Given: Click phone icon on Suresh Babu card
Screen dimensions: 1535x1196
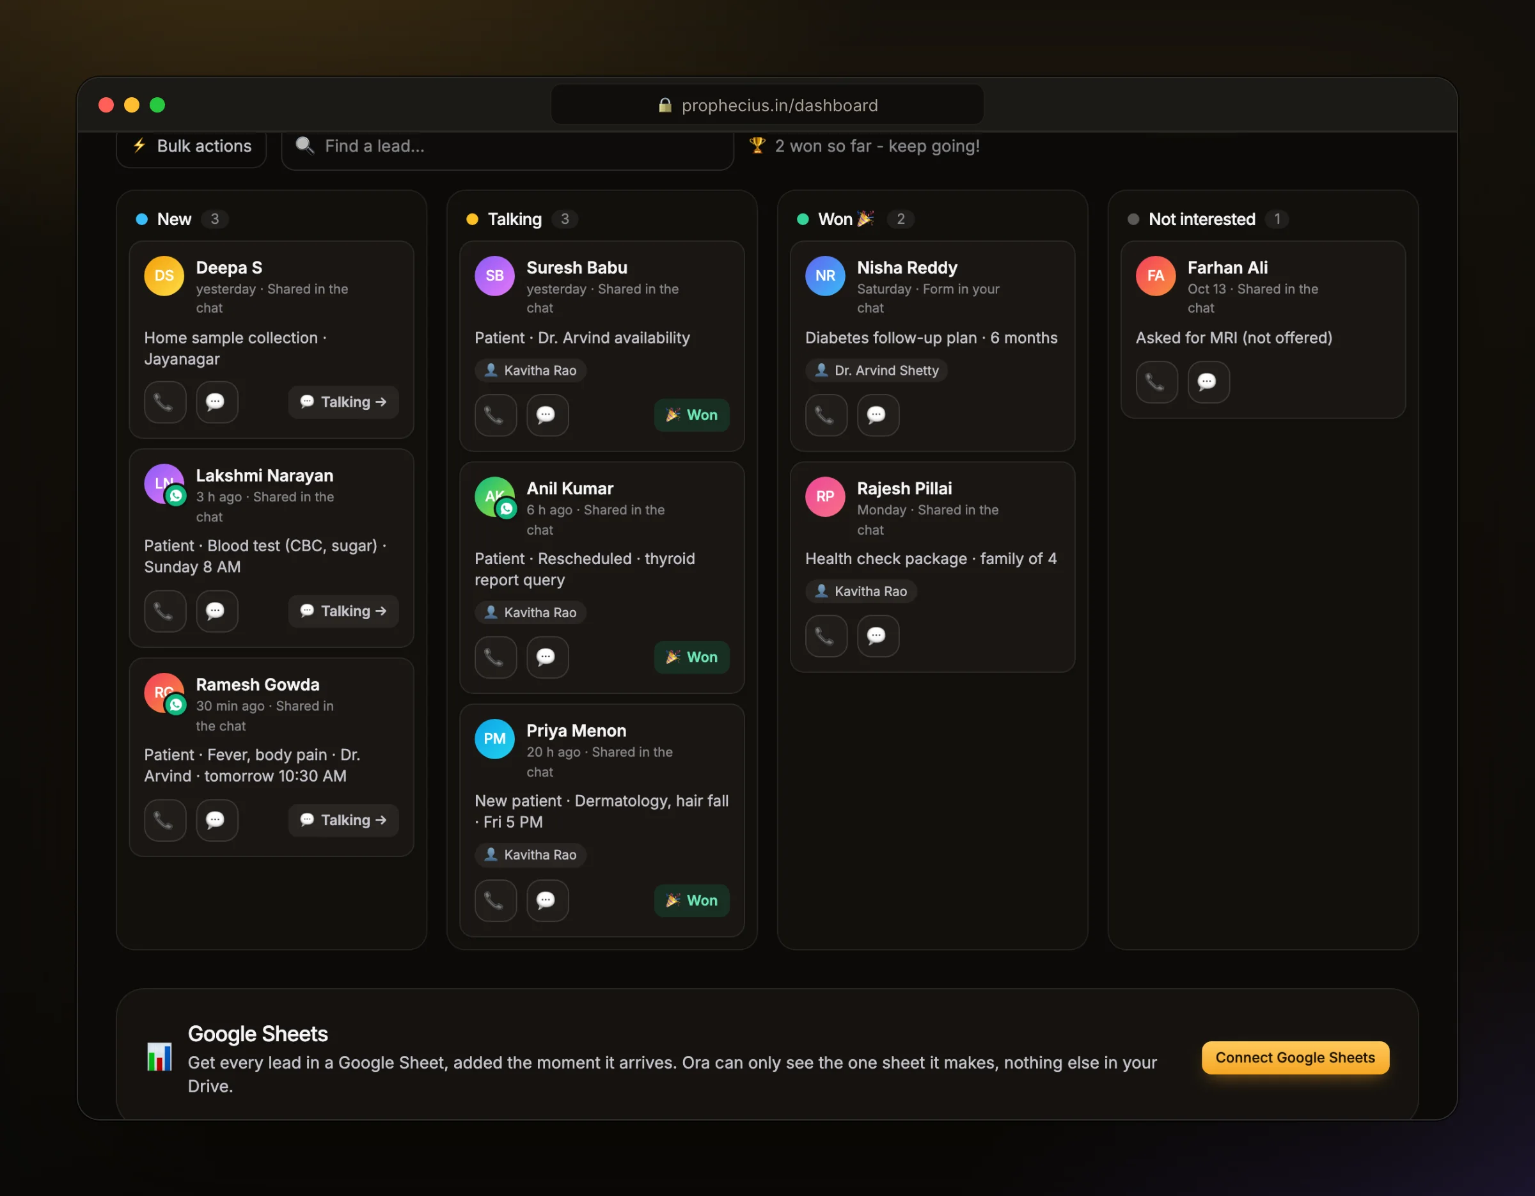Looking at the screenshot, I should [496, 415].
